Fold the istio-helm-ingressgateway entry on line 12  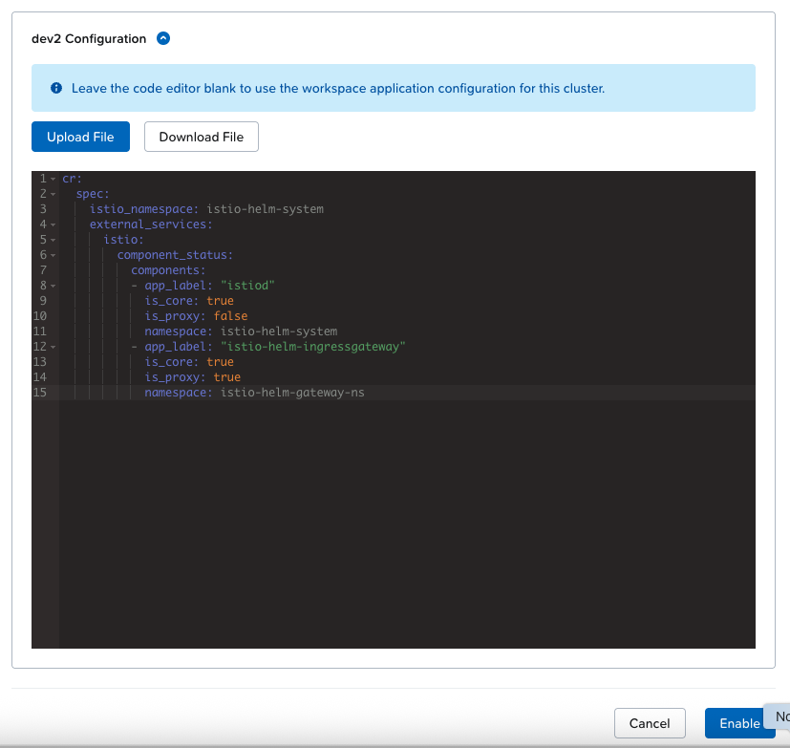point(53,347)
